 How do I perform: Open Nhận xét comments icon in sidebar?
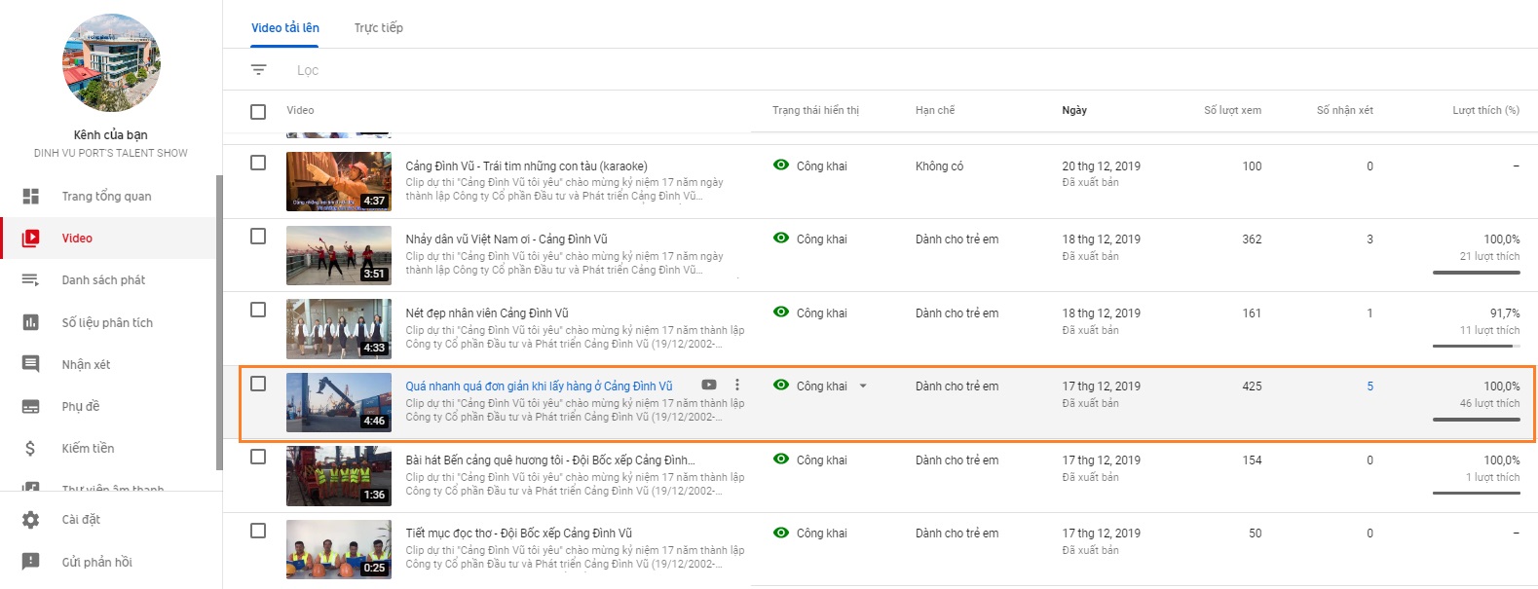tap(31, 364)
